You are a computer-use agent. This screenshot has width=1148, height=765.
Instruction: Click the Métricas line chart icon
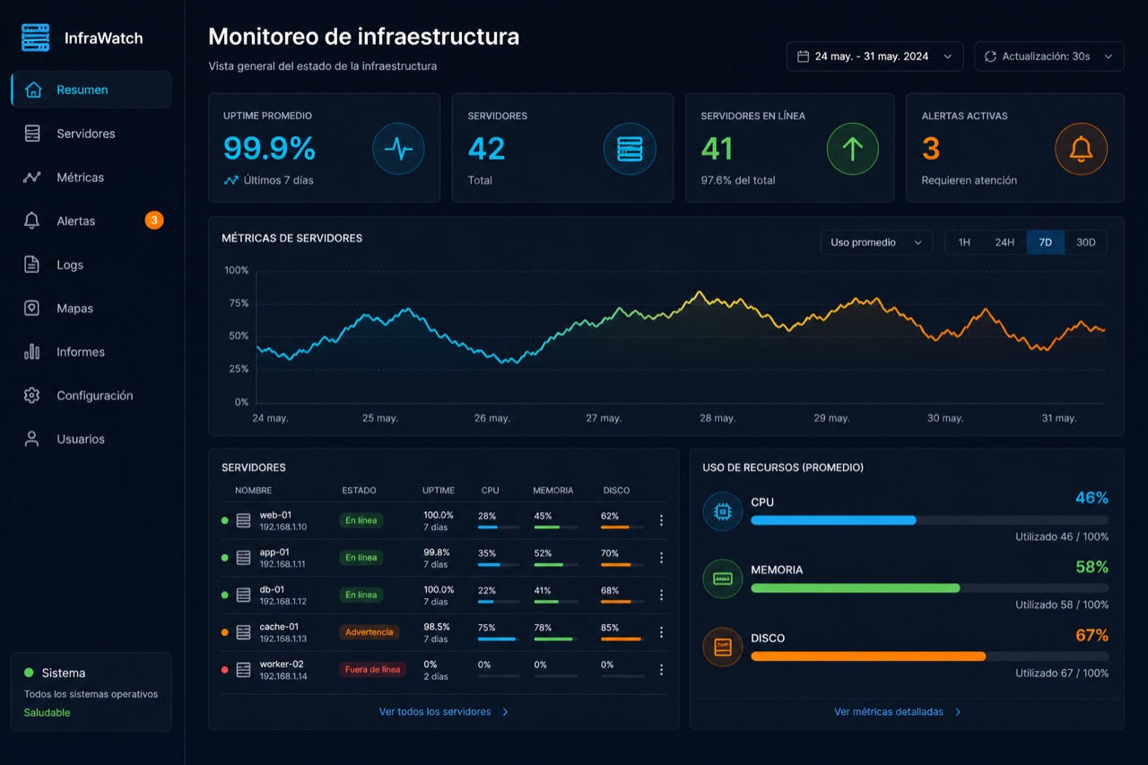coord(32,178)
